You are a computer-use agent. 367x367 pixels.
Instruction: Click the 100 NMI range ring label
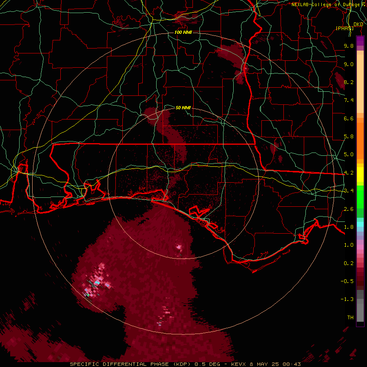[183, 32]
